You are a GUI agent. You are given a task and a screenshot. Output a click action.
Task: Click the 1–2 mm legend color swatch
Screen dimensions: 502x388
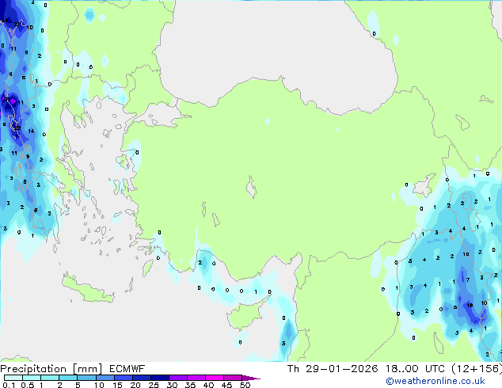pyautogui.click(x=50, y=378)
